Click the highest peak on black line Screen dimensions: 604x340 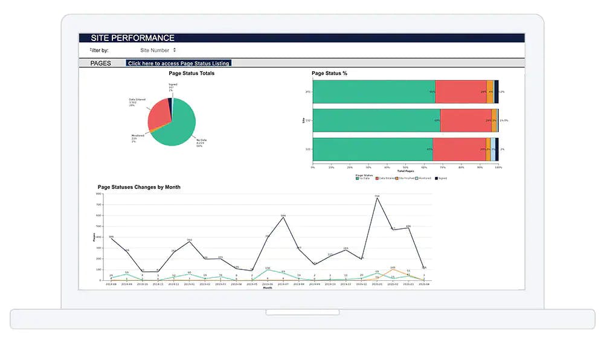377,198
